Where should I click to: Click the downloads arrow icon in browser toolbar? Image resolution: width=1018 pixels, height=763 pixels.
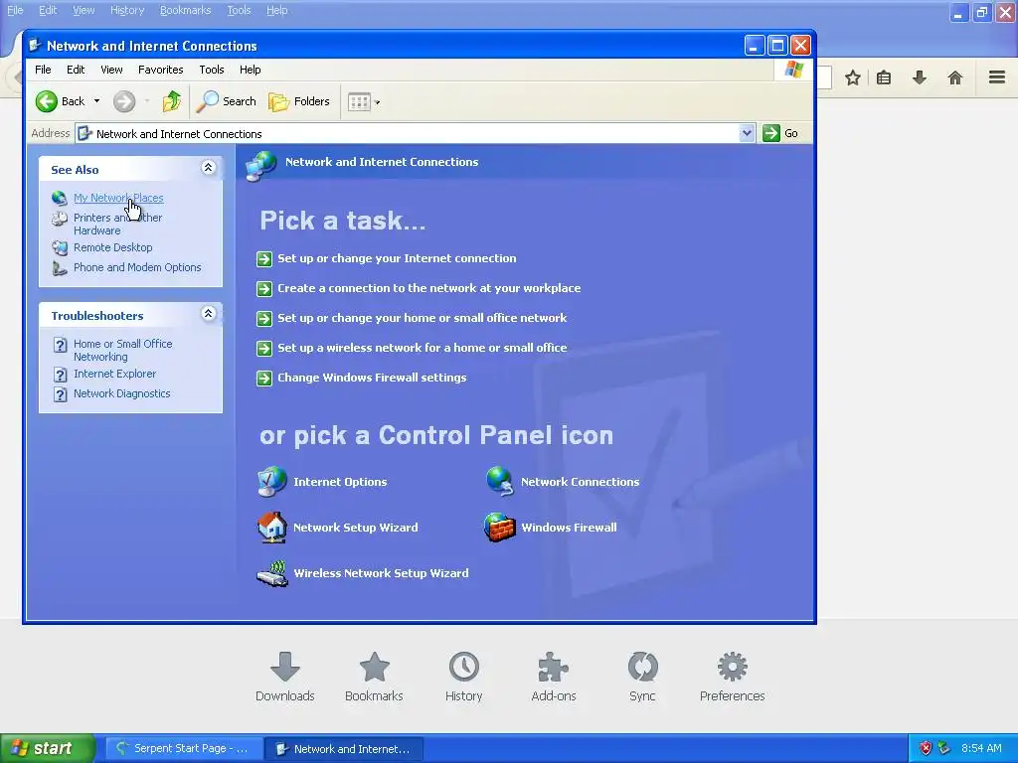coord(920,77)
